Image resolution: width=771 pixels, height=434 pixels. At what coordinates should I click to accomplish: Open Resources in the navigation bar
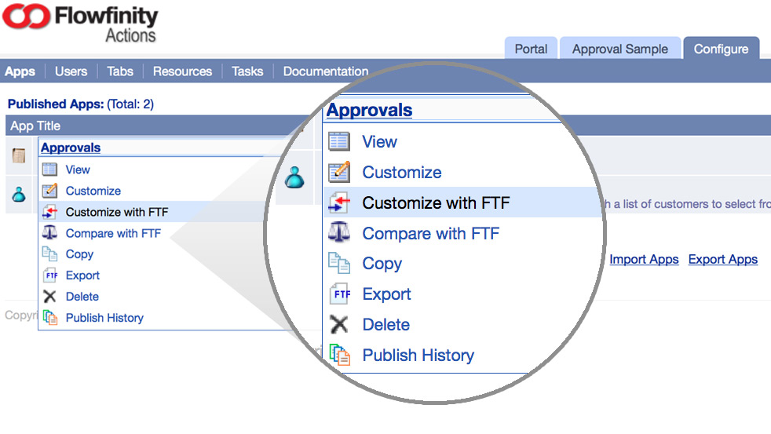(182, 71)
